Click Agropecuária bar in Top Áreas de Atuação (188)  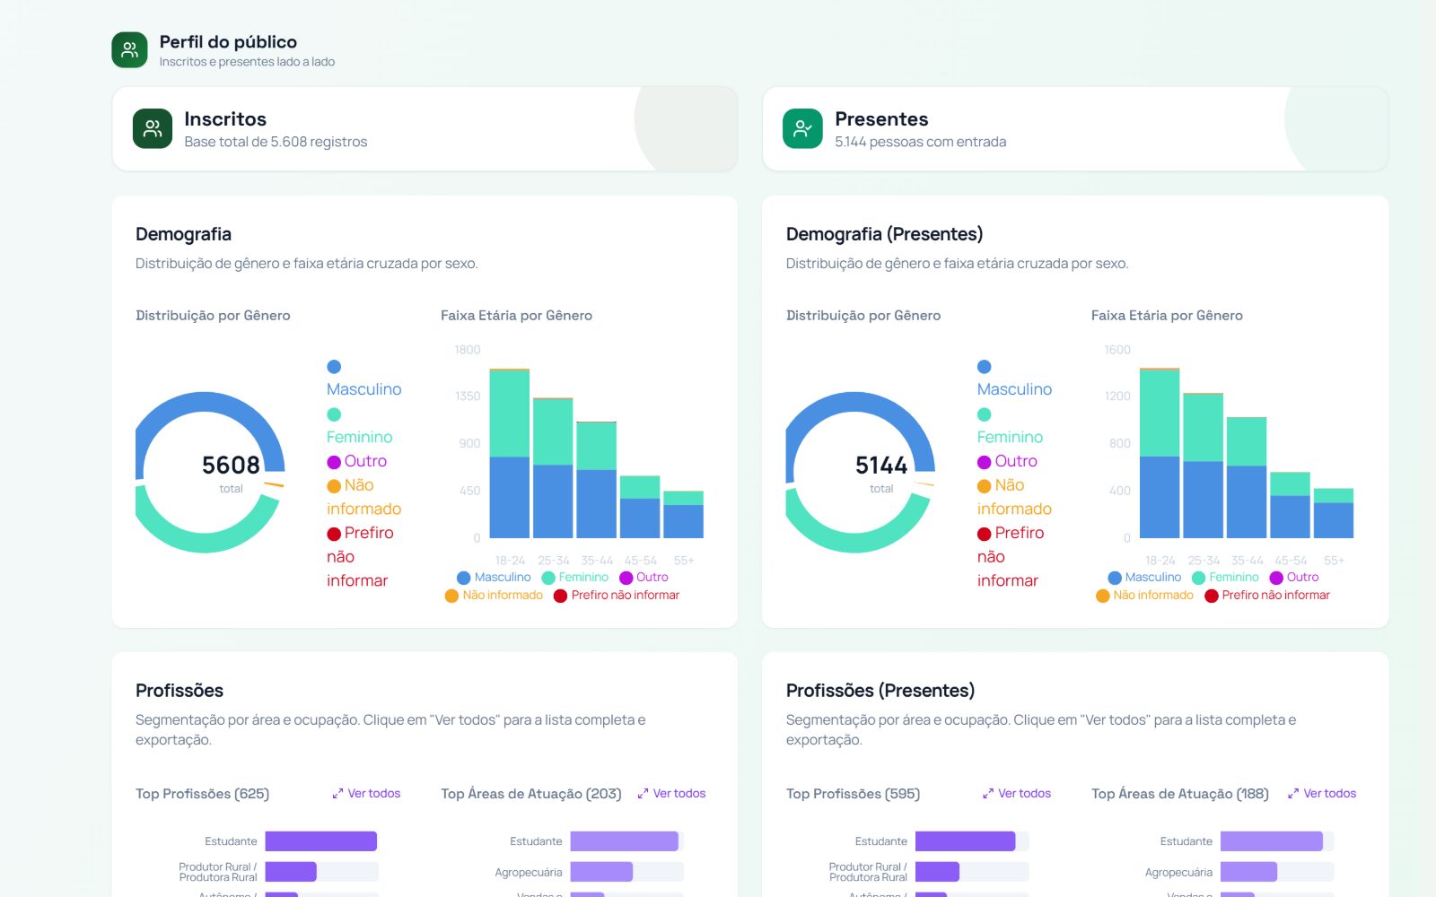(1248, 872)
